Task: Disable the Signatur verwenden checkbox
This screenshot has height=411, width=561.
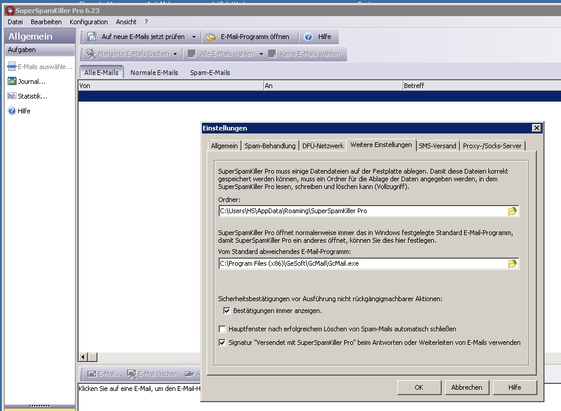Action: point(222,342)
